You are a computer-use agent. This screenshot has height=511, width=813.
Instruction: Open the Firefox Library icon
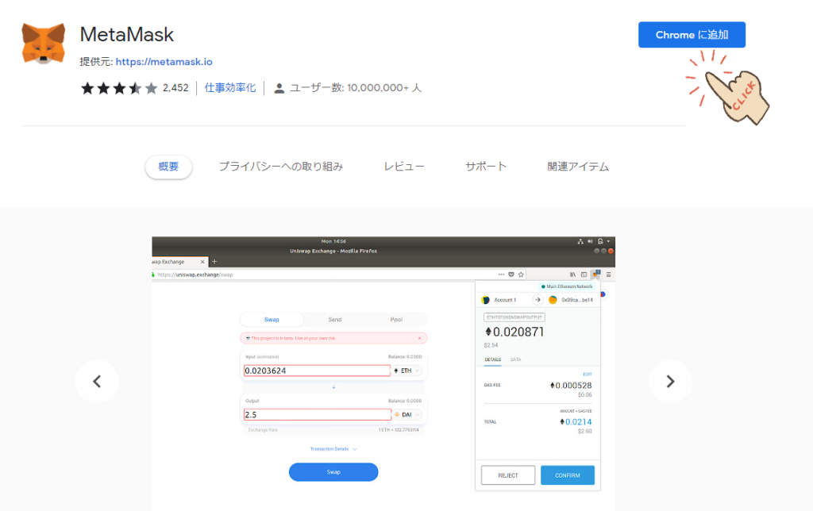tap(573, 275)
